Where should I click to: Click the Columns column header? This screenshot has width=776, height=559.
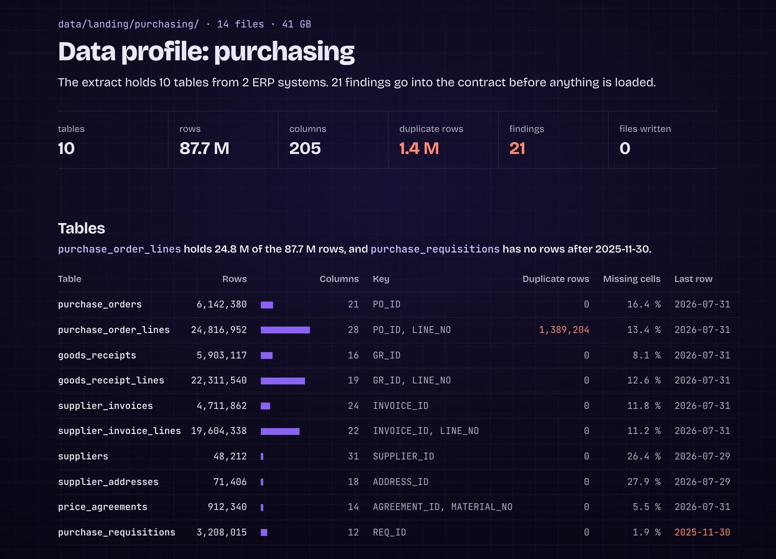(339, 279)
